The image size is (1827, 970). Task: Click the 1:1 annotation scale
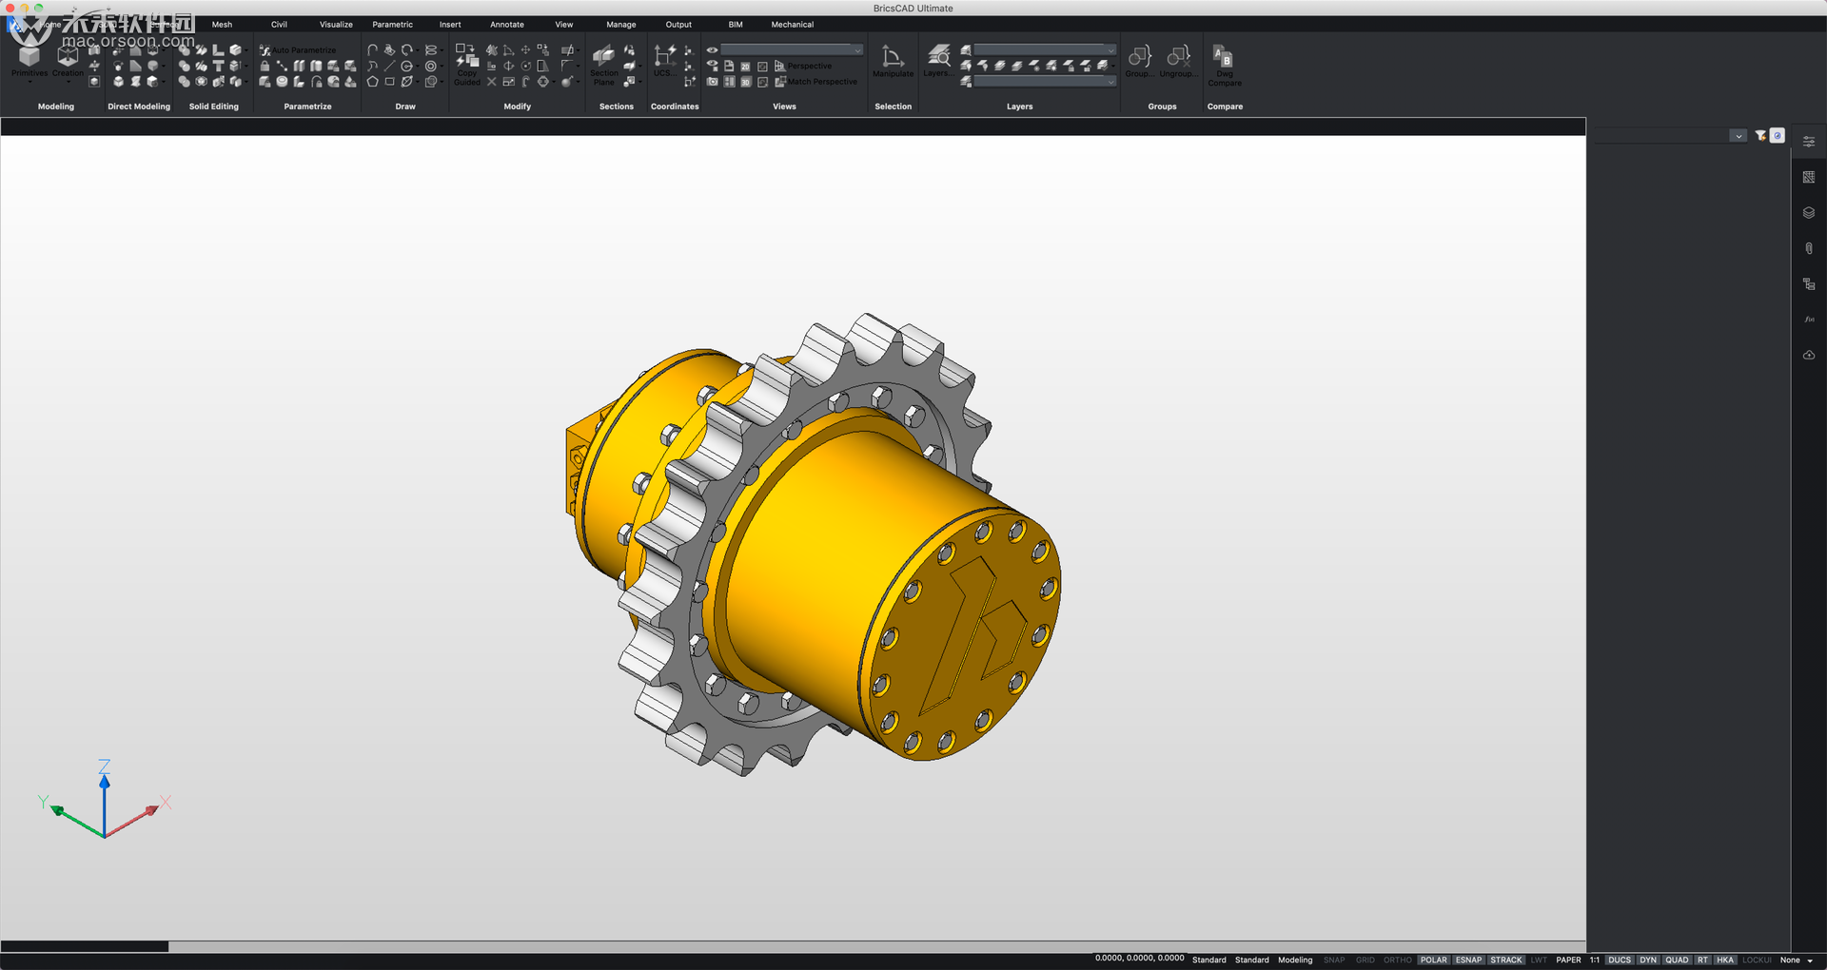1595,960
